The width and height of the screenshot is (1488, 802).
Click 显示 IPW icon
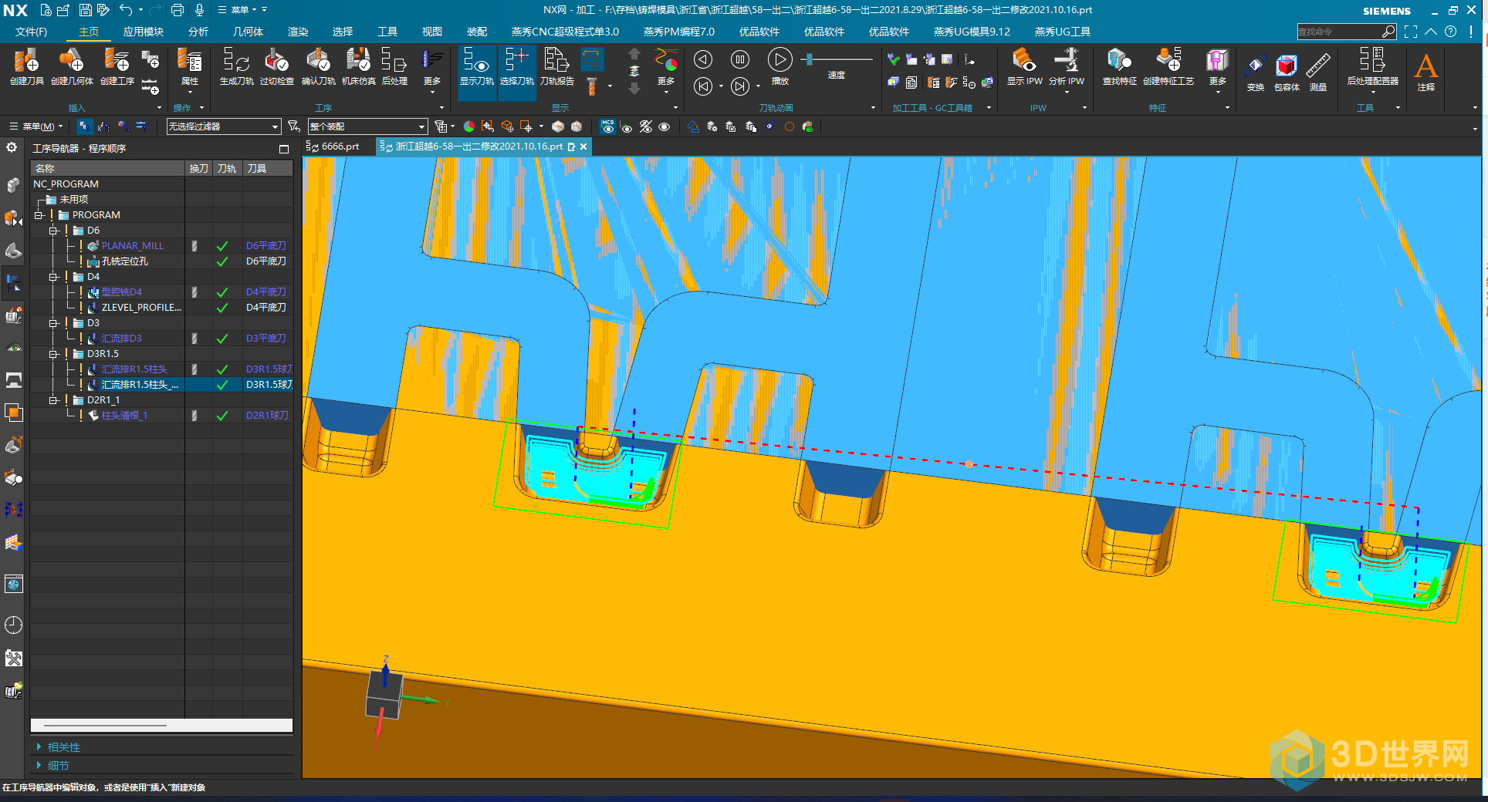tap(1024, 66)
